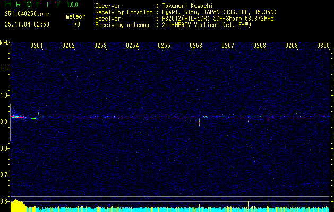The height and width of the screenshot is (212, 334).
Task: Click the Receiving antenna label
Action: tap(122, 25)
